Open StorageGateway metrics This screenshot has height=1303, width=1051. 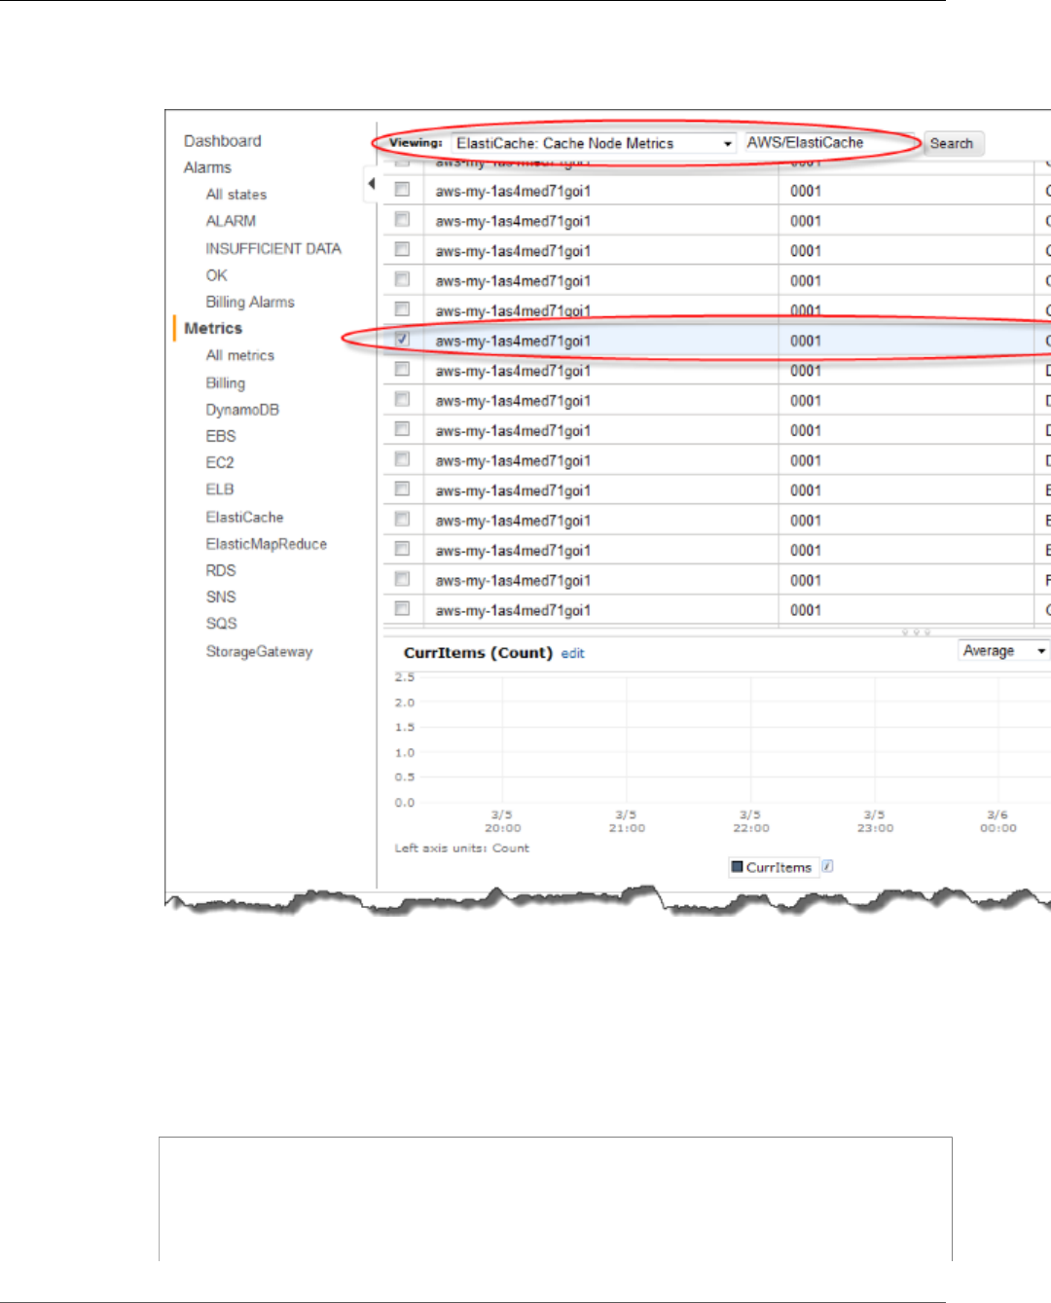[259, 651]
